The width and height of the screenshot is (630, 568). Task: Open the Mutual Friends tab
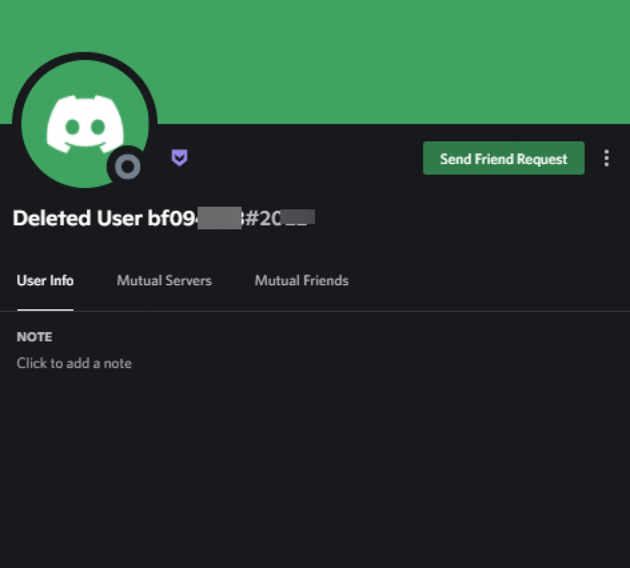click(x=301, y=280)
